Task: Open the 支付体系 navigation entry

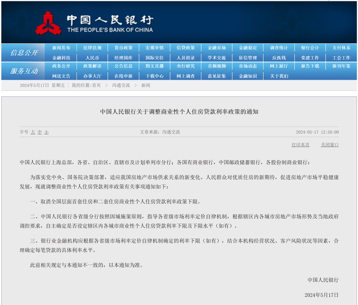Action: click(x=342, y=48)
